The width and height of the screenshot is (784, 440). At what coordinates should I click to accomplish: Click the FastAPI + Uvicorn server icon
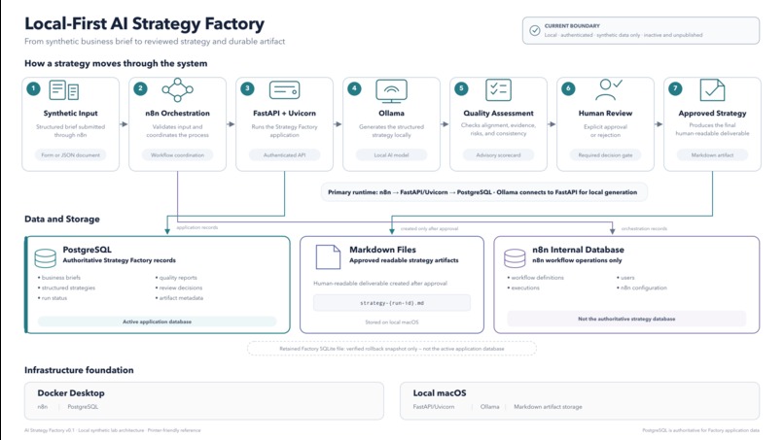(284, 90)
